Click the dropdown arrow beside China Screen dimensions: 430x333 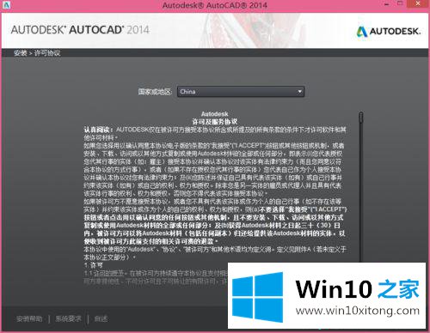[299, 92]
